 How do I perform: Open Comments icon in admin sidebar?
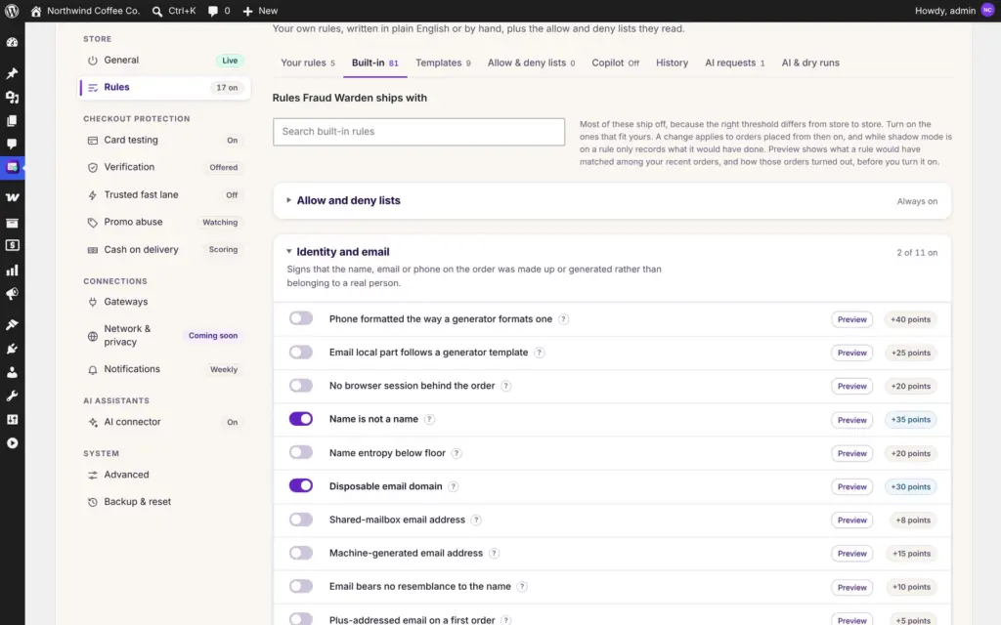point(12,145)
